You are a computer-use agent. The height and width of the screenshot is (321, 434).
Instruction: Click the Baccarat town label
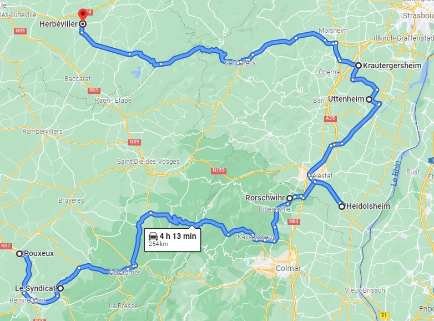[x=78, y=79]
